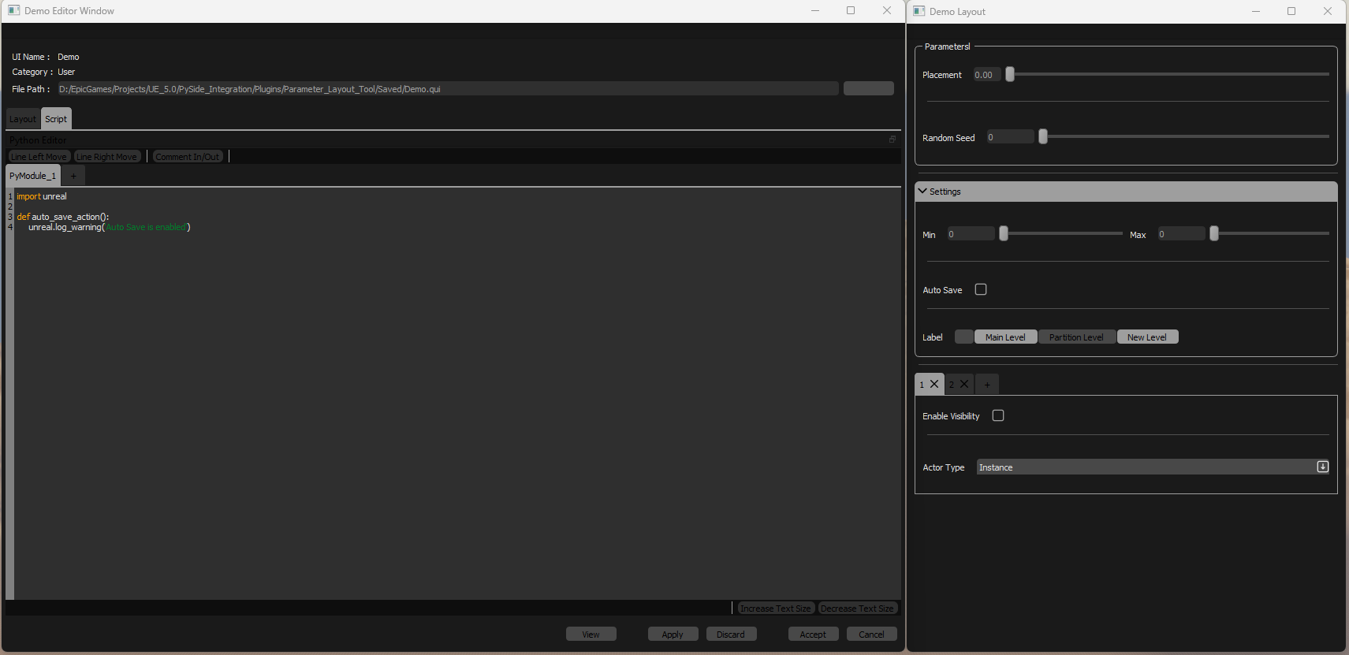Close tab 1 with its X icon
Image resolution: width=1349 pixels, height=655 pixels.
[x=934, y=384]
